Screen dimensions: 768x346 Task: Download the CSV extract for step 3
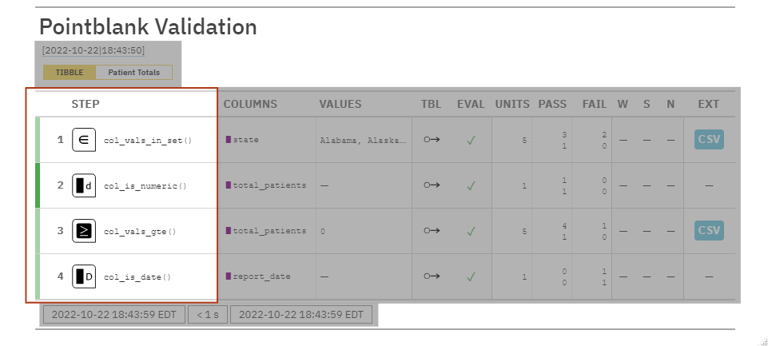pos(708,231)
